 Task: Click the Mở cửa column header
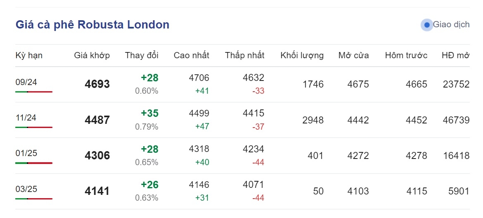pyautogui.click(x=354, y=55)
